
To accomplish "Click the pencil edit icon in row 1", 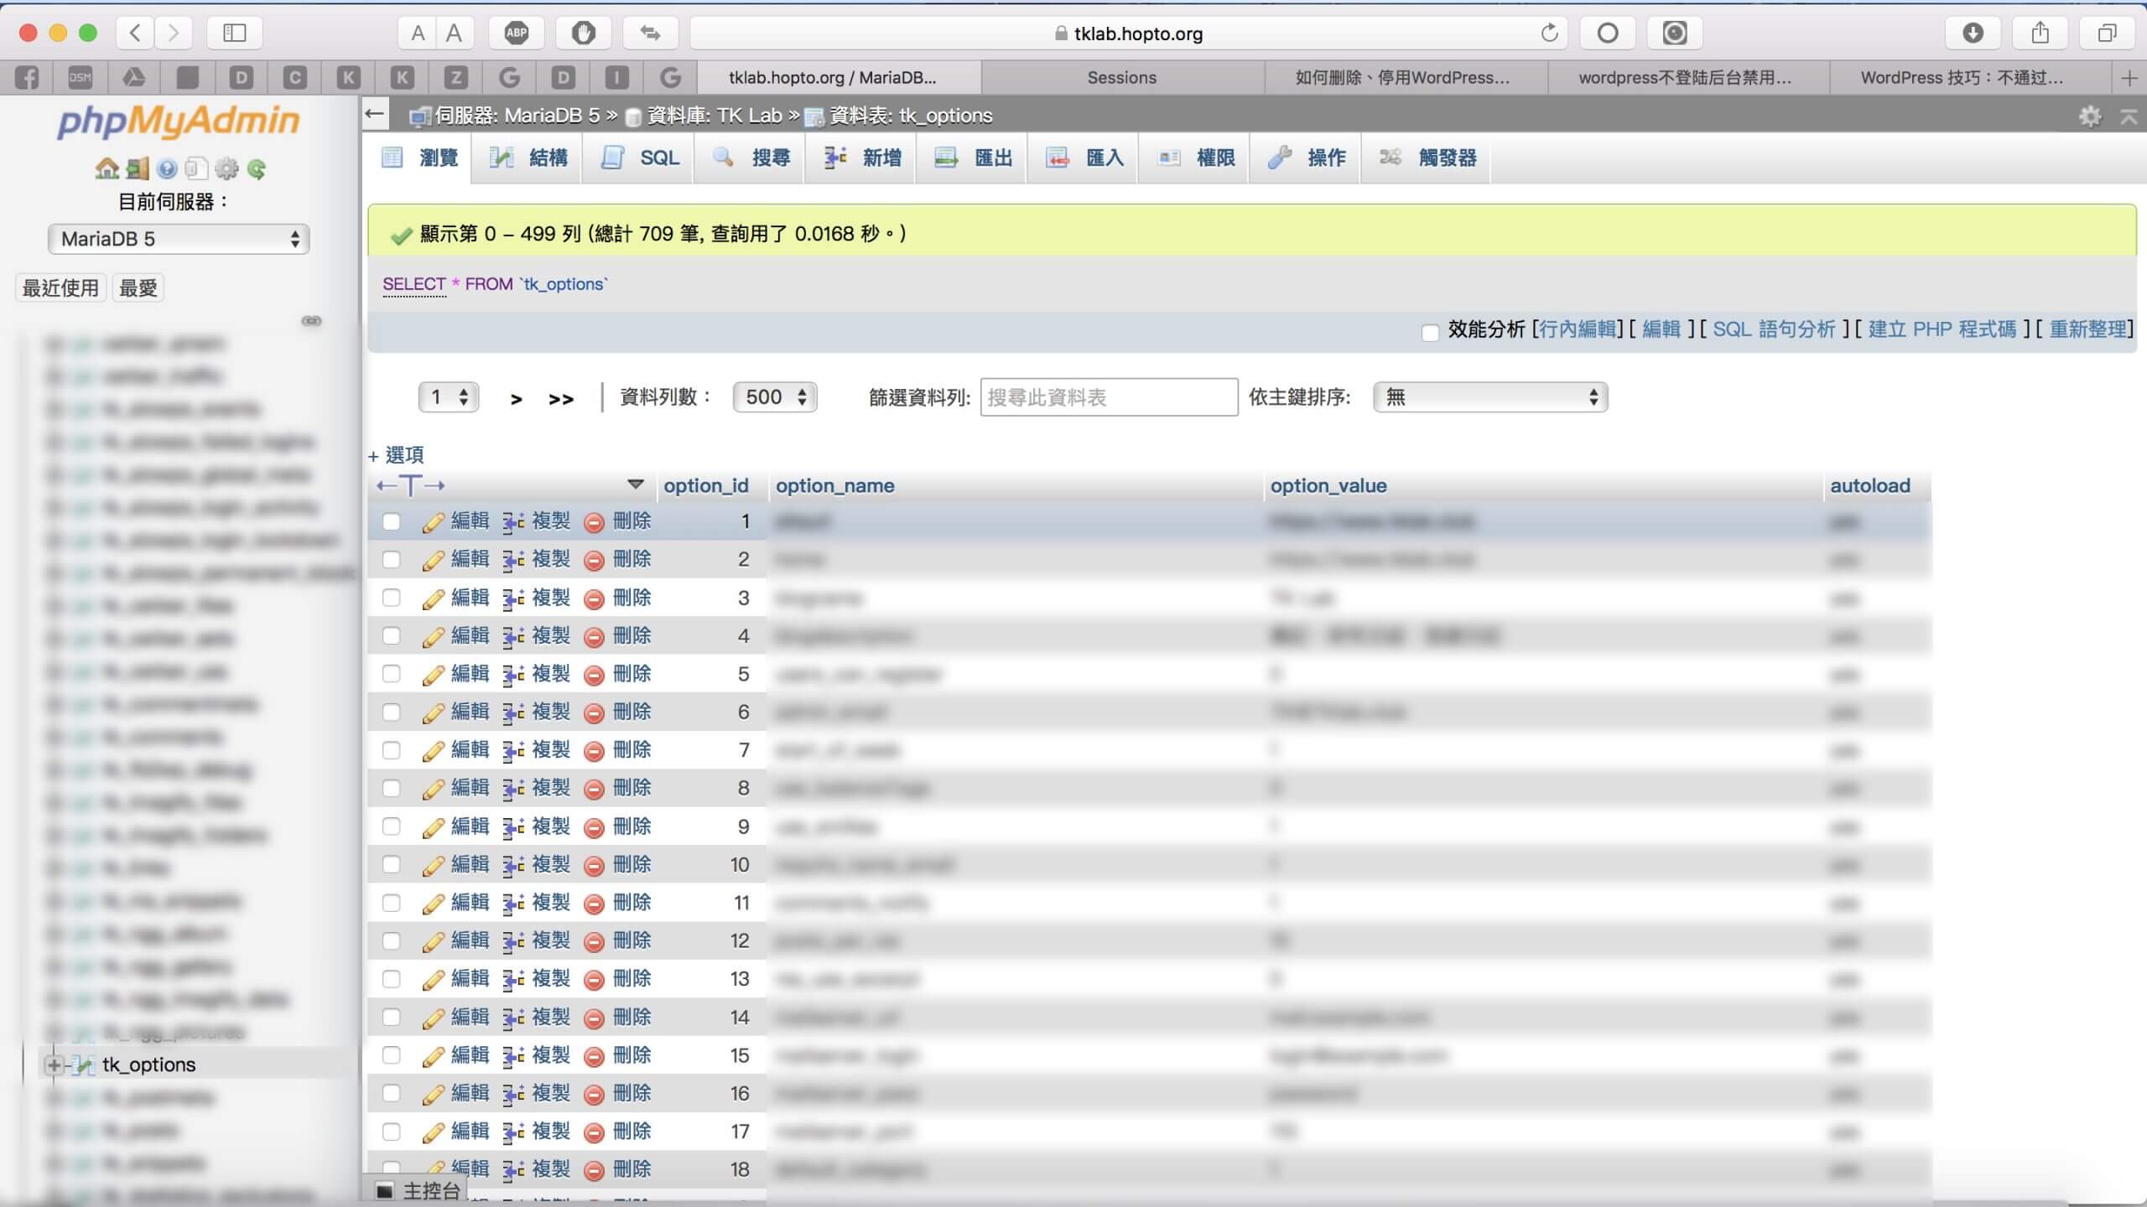I will [x=433, y=522].
